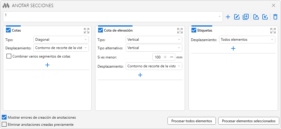Click the edit configuration pencil icon

[x=237, y=17]
